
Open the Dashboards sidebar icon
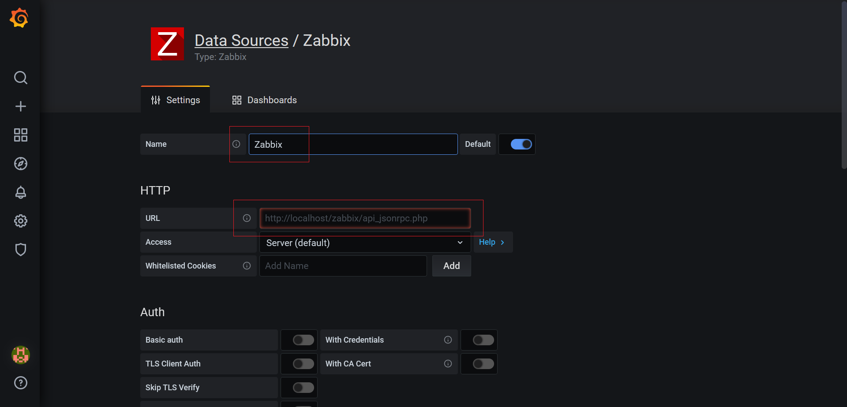coord(20,135)
